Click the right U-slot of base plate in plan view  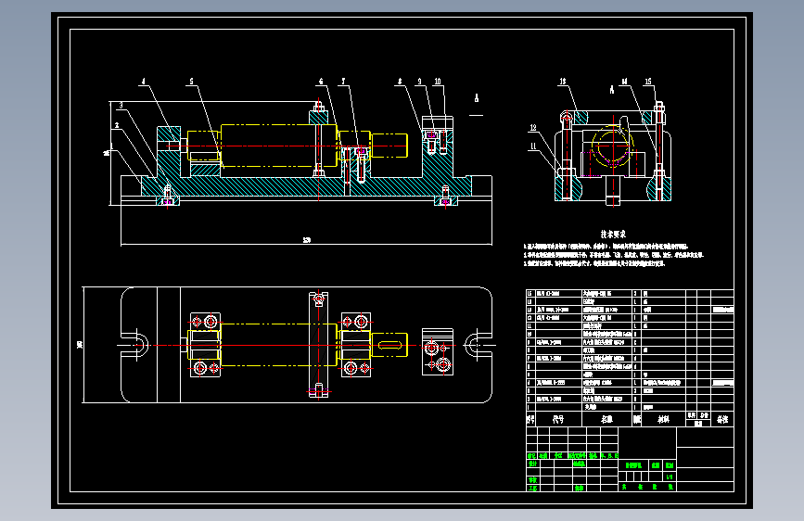[478, 345]
